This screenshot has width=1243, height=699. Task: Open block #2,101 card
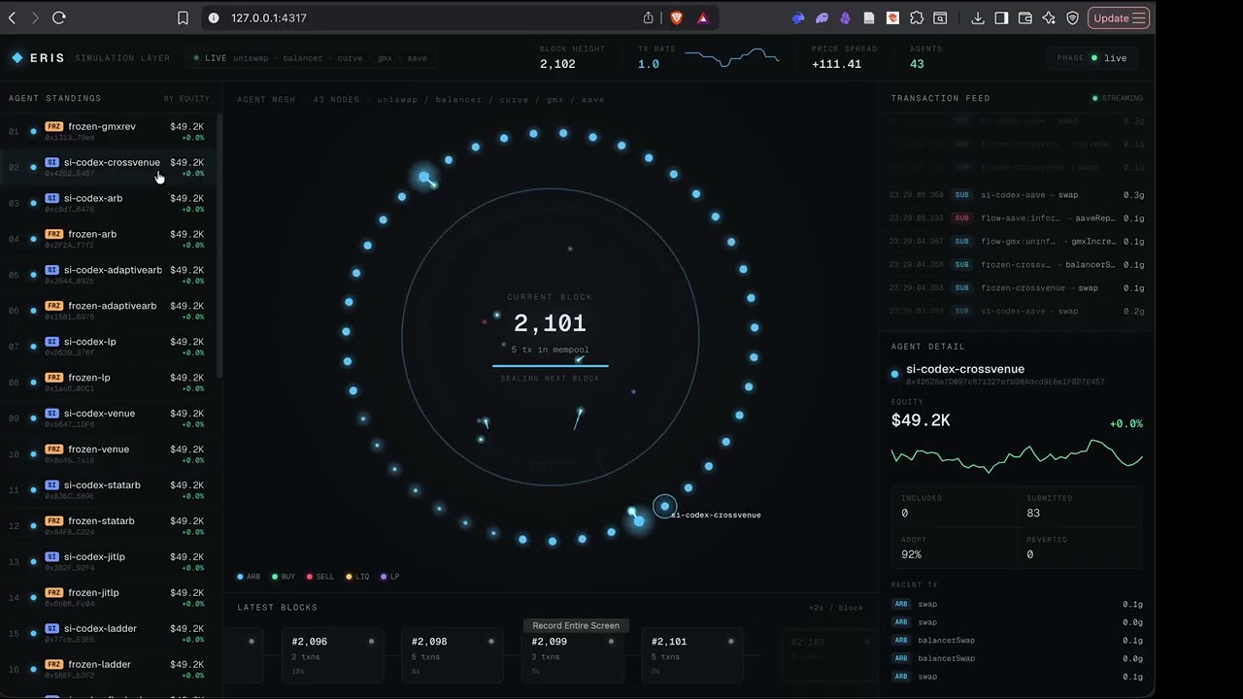click(x=692, y=654)
